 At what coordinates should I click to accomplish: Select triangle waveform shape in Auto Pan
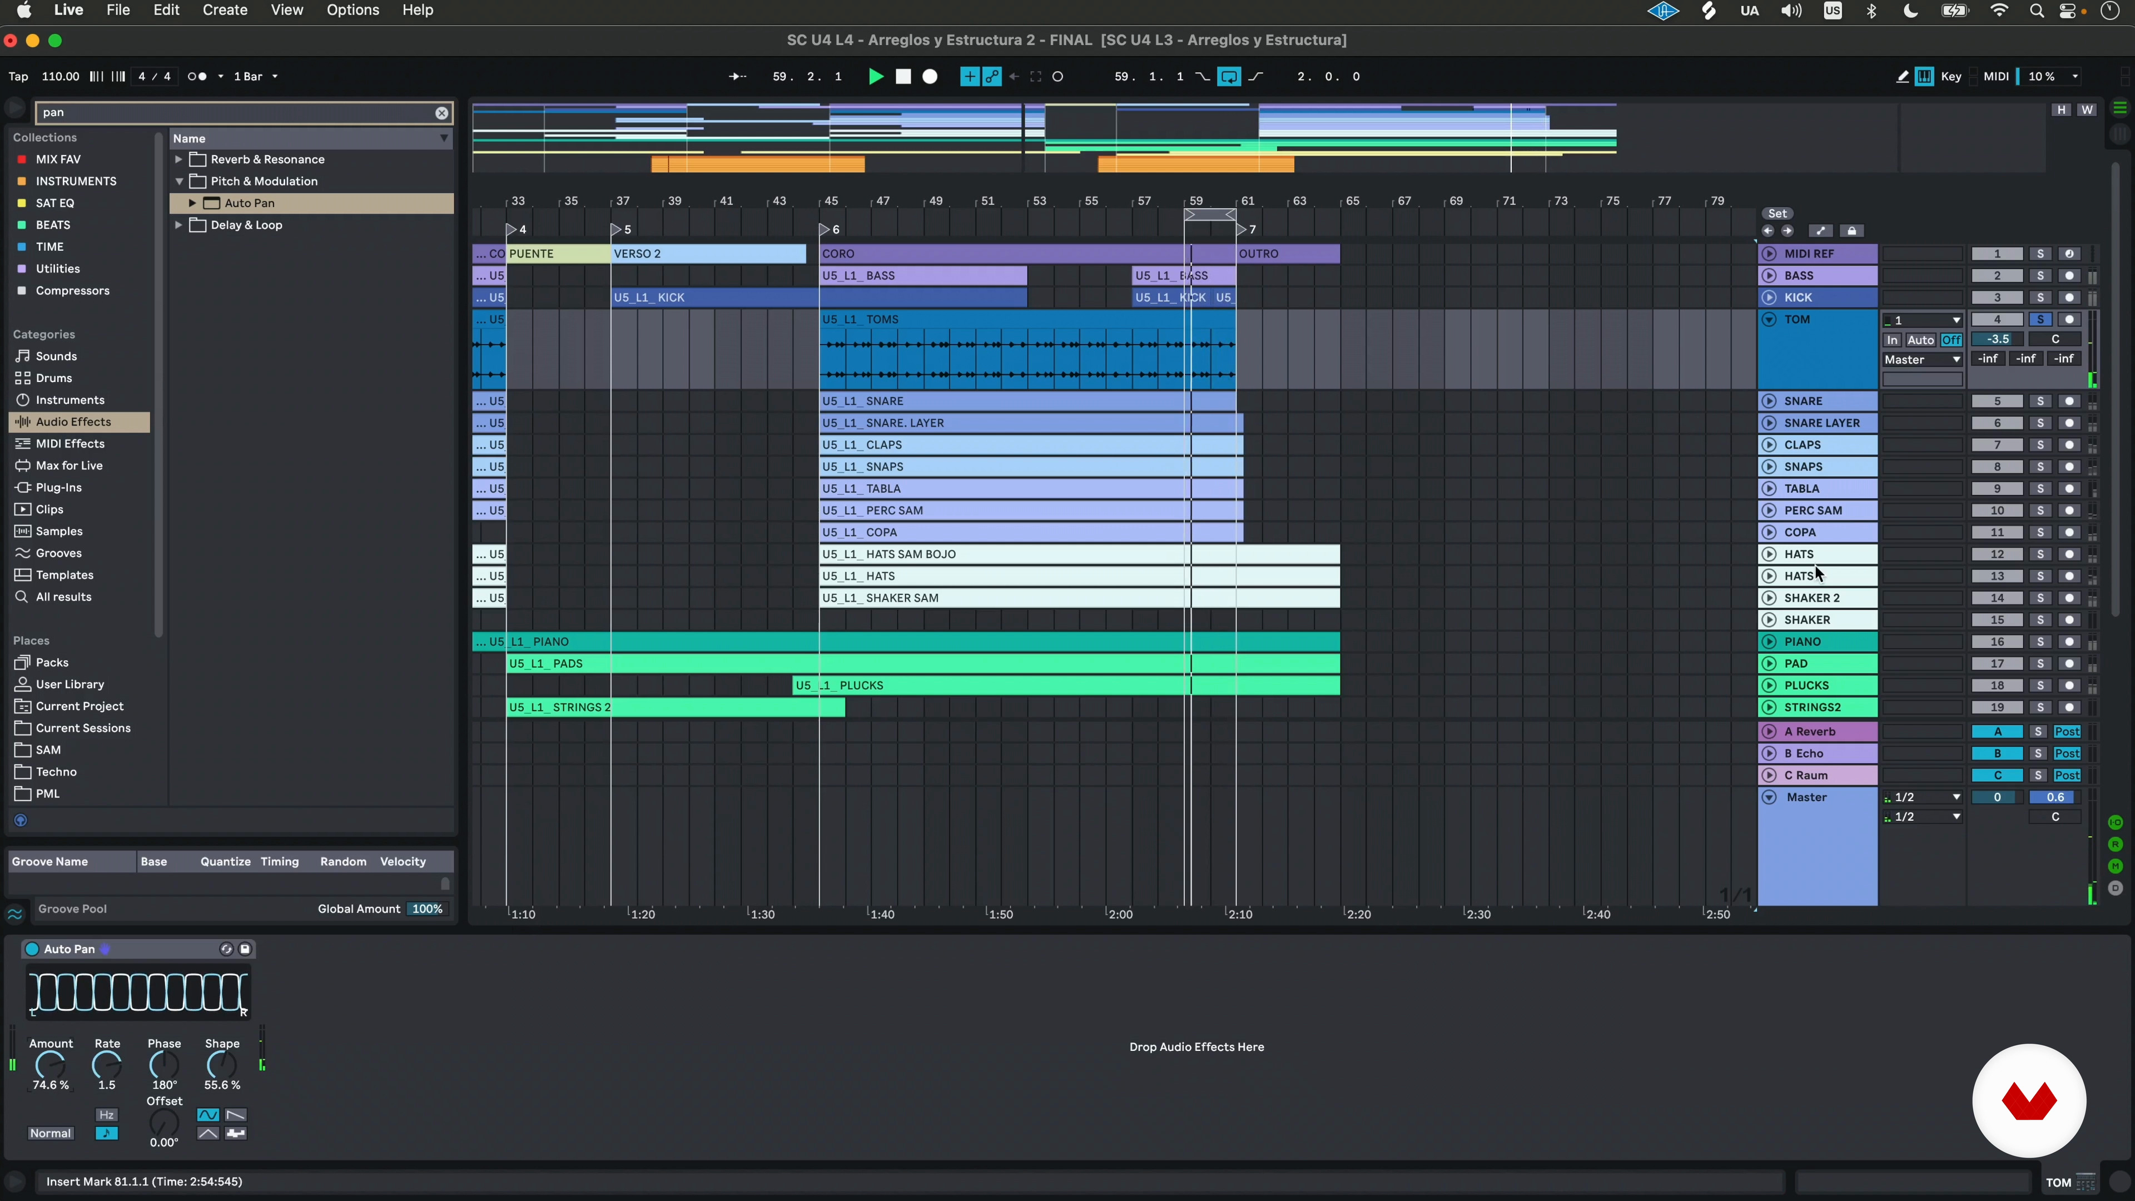208,1133
